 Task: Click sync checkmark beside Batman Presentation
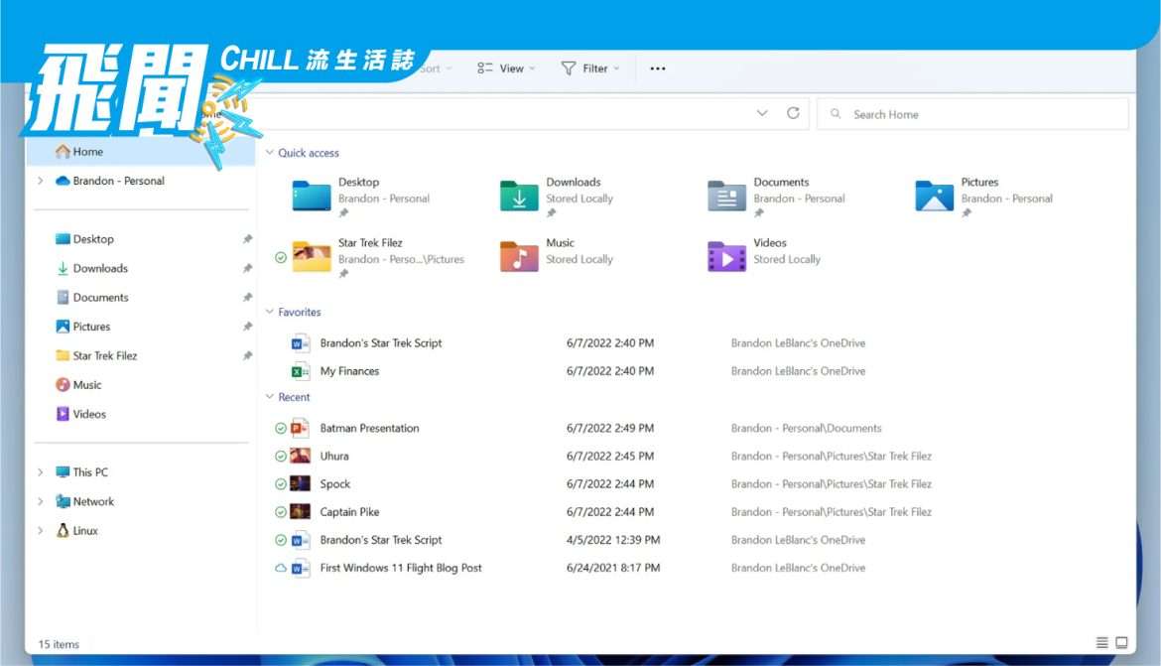281,428
